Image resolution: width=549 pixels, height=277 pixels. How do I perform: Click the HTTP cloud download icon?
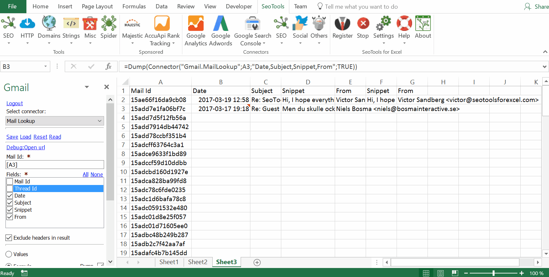coord(27,23)
